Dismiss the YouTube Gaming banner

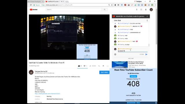[x=147, y=16]
